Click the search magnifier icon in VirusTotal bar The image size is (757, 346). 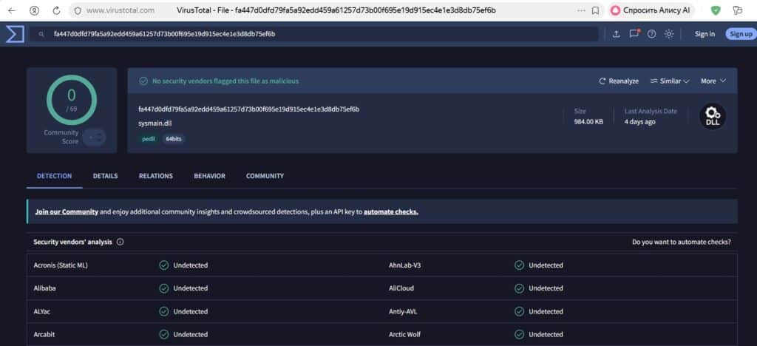[41, 34]
